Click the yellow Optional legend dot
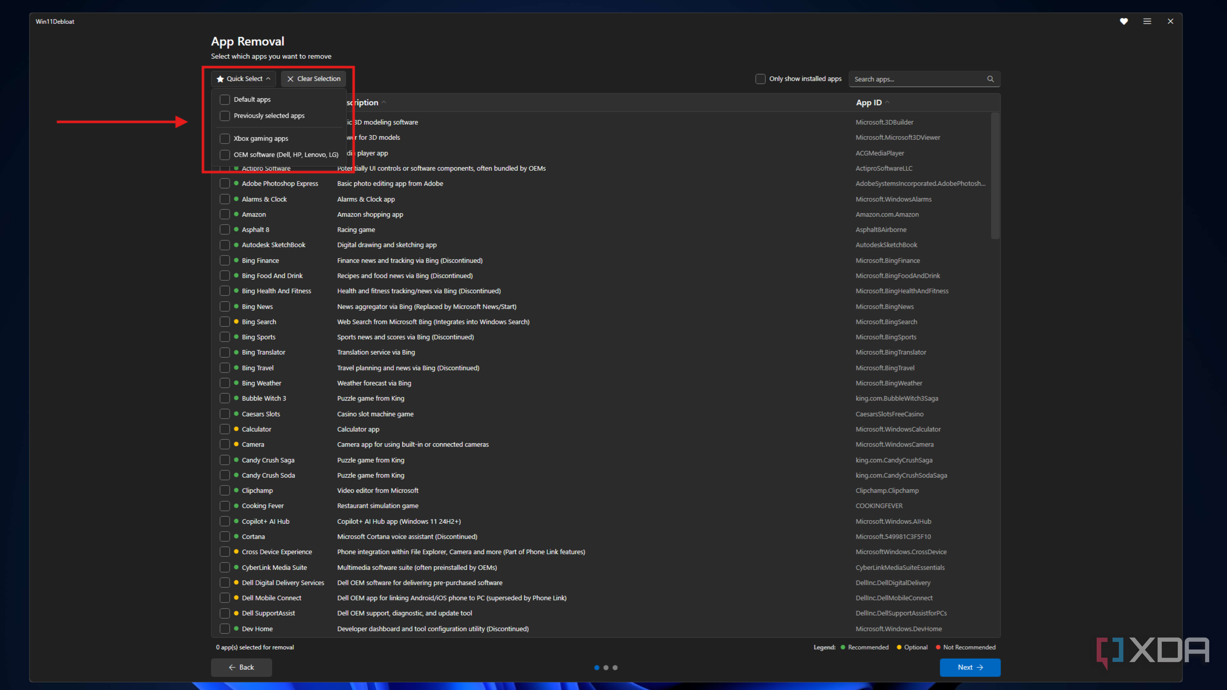Viewport: 1227px width, 690px height. click(899, 647)
